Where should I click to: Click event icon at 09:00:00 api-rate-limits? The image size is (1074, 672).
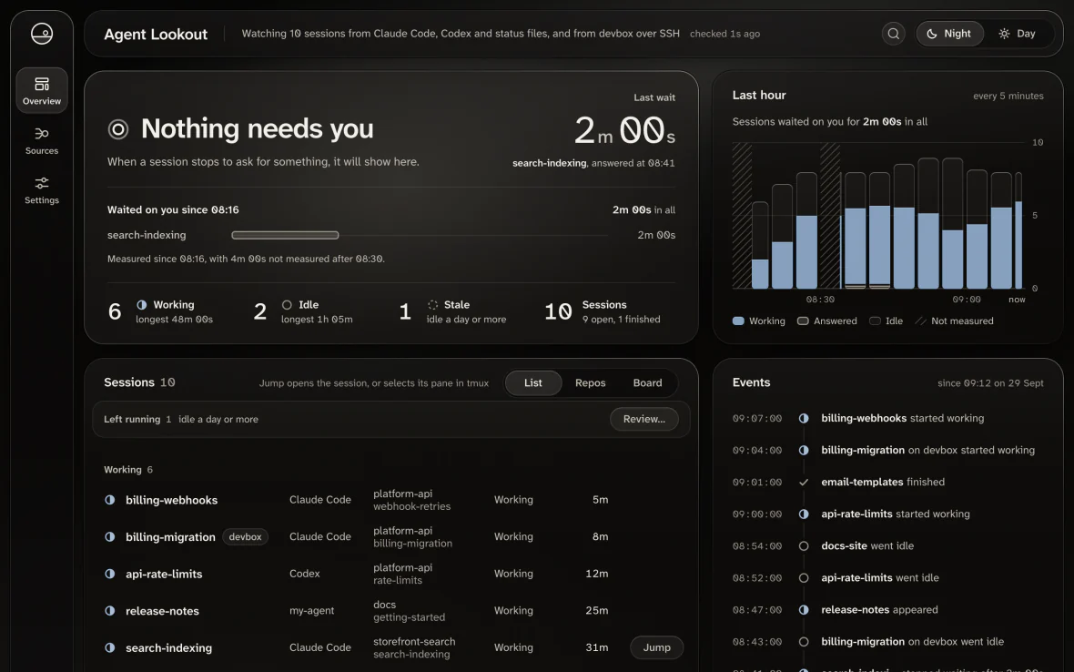(804, 514)
